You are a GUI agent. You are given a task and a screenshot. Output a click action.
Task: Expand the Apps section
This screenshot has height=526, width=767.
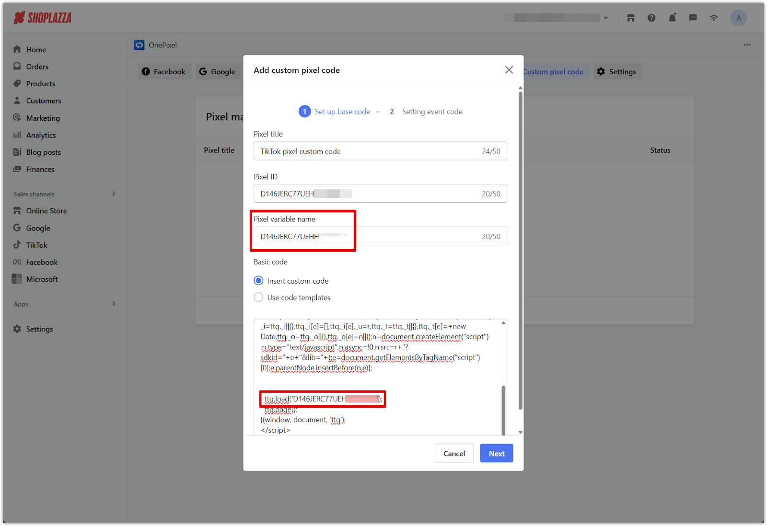click(114, 304)
